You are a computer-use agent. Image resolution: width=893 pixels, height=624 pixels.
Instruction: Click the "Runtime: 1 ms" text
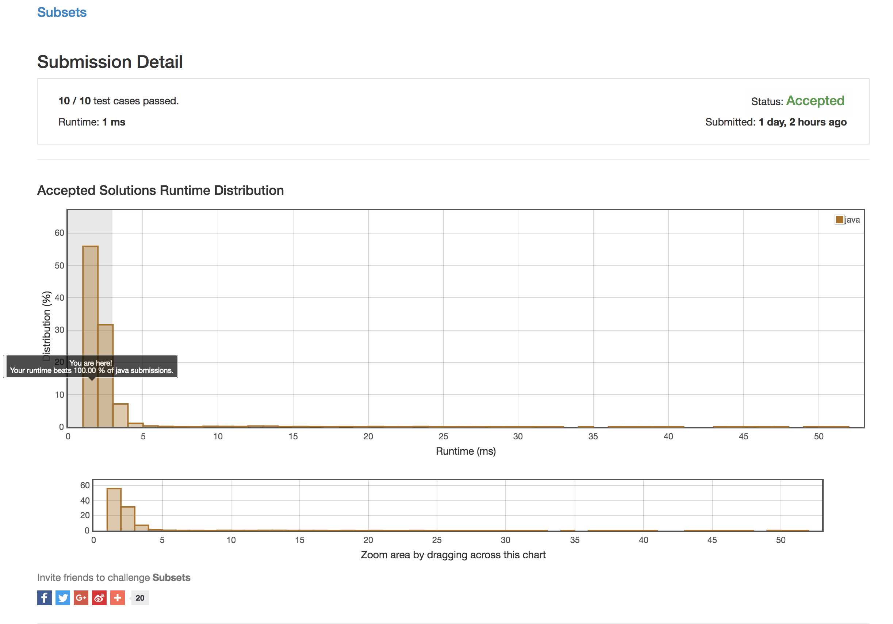92,122
